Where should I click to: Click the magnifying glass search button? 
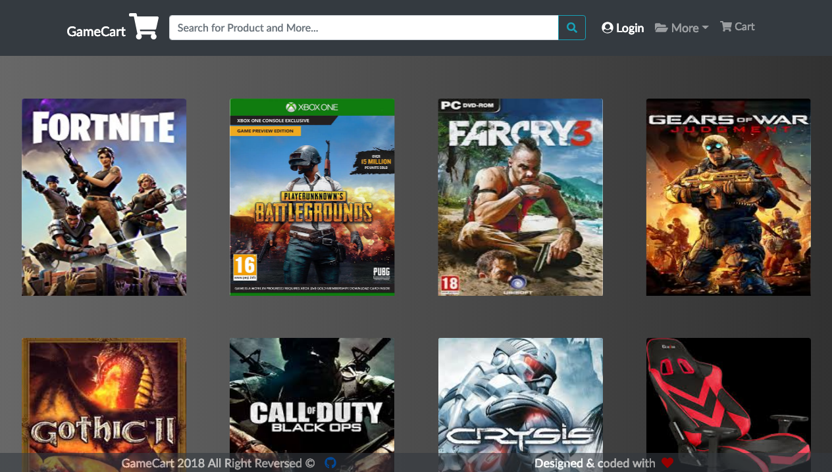(x=572, y=28)
